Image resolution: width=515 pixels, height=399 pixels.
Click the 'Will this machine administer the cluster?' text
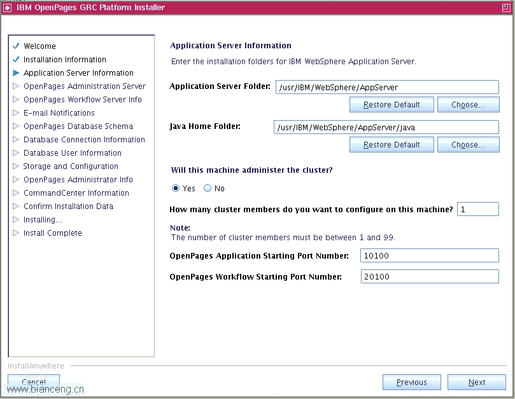point(251,170)
